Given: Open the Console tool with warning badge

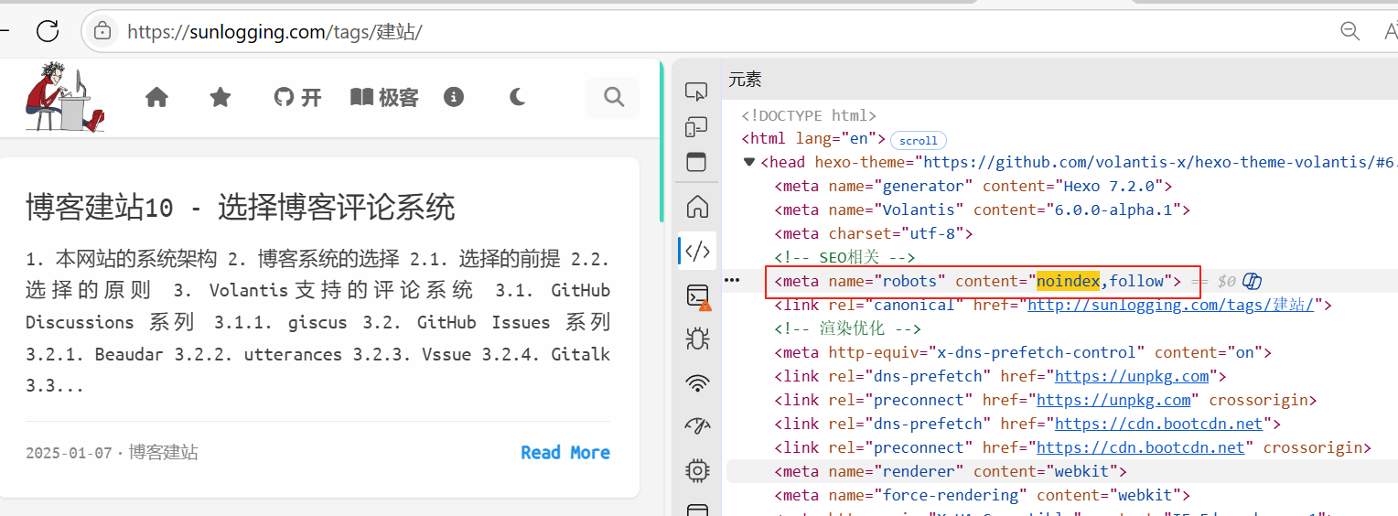Looking at the screenshot, I should (697, 296).
